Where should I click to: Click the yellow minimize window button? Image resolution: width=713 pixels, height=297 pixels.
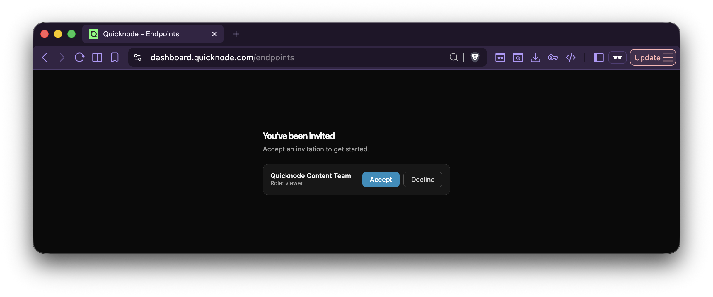(x=58, y=34)
